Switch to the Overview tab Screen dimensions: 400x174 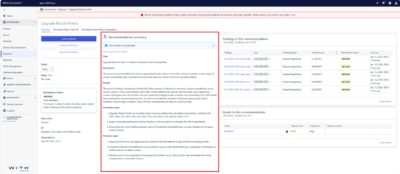click(x=46, y=30)
